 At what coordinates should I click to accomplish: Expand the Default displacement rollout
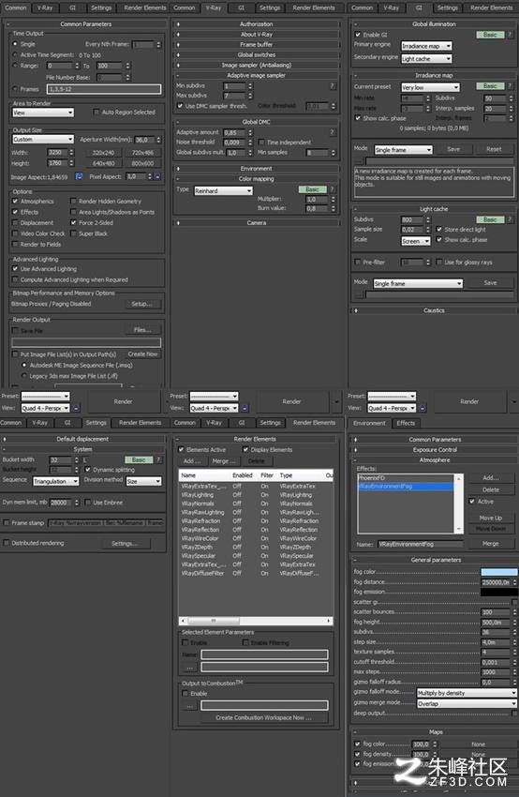(x=82, y=439)
